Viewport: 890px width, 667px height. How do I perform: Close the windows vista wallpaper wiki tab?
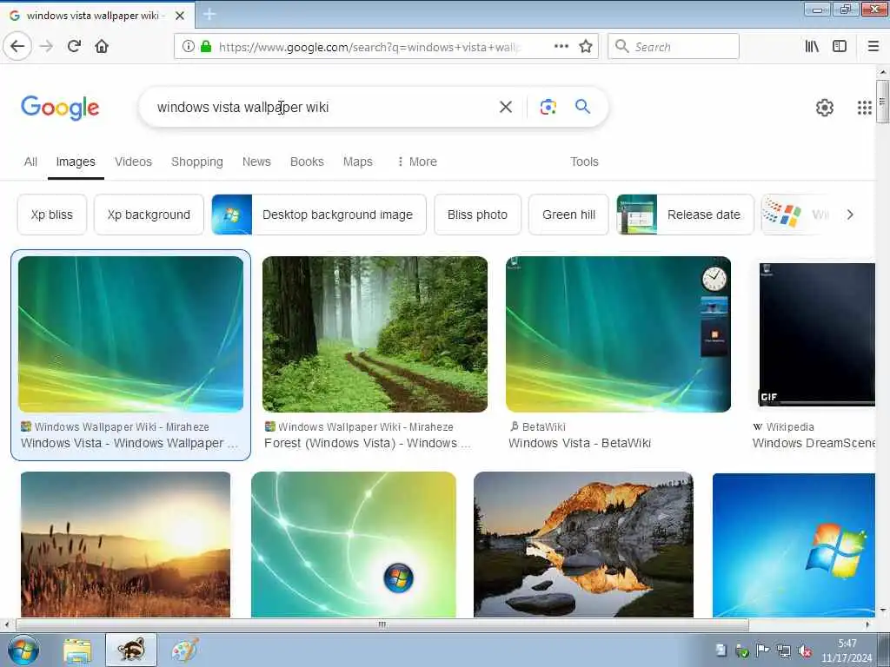pos(179,16)
